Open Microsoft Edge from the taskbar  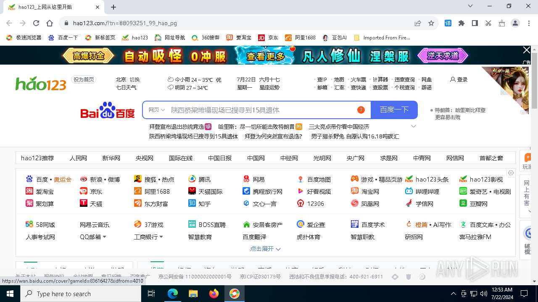tap(173, 294)
